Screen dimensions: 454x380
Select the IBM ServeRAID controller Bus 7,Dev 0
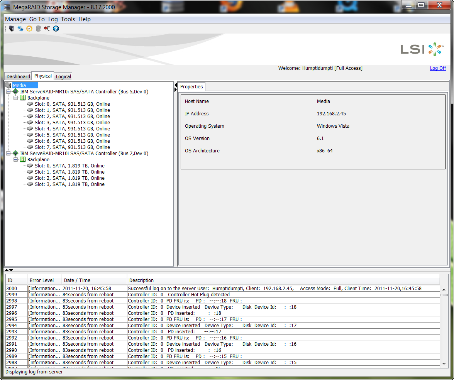pos(84,153)
